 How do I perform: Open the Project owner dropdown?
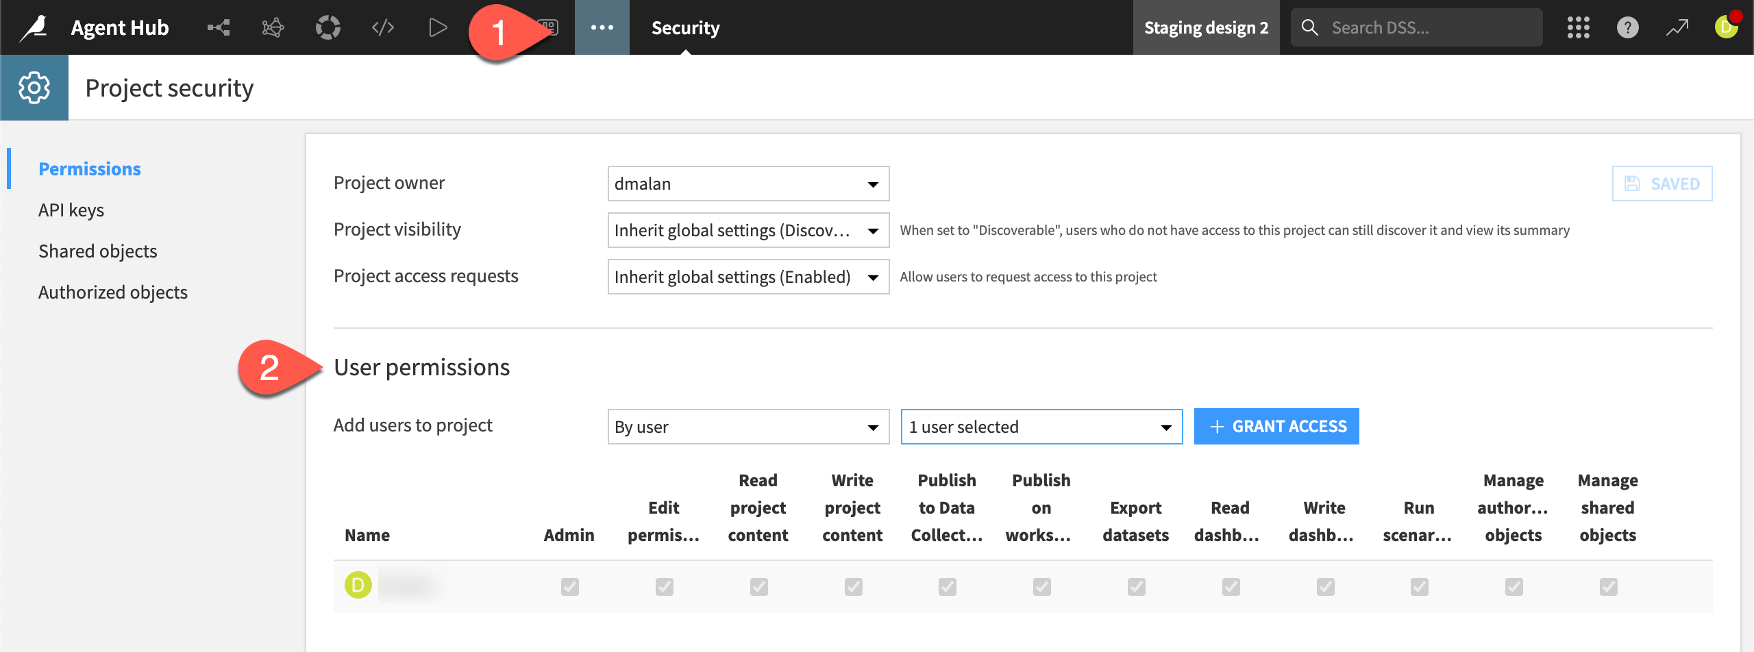748,184
